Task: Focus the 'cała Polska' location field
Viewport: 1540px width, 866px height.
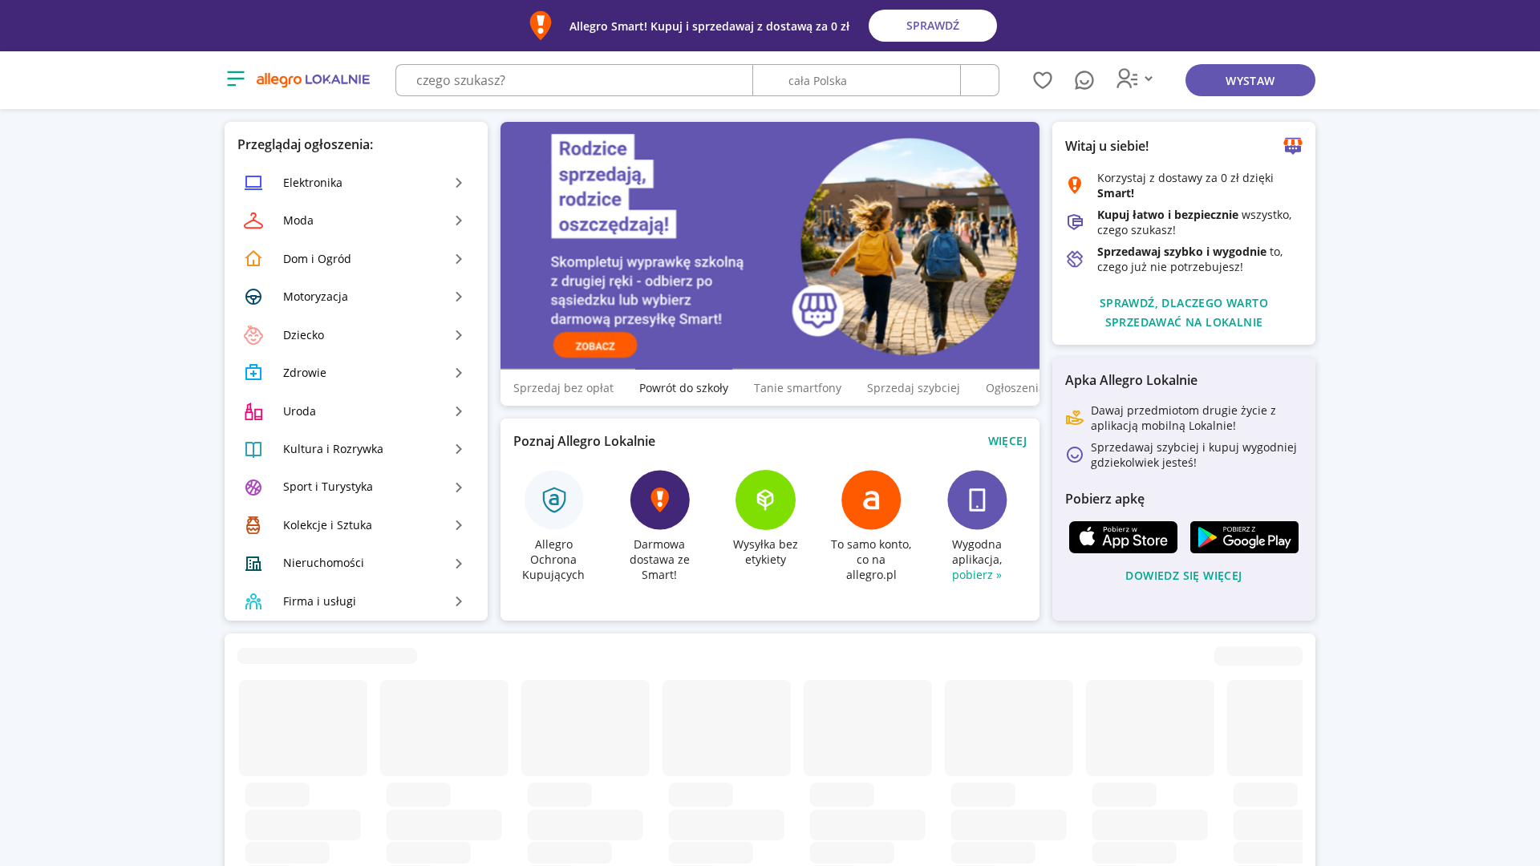Action: tap(857, 80)
